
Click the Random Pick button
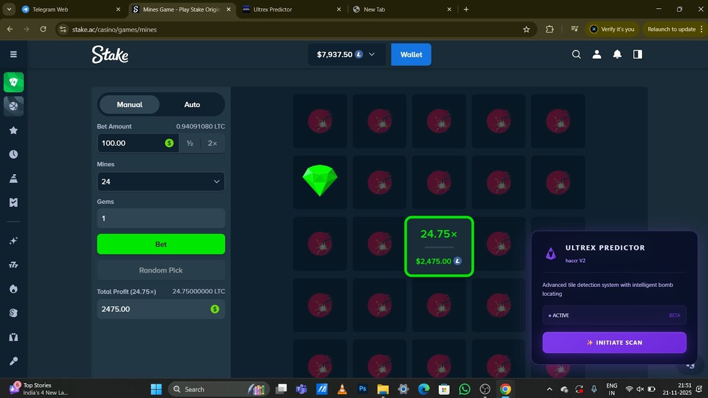(161, 270)
